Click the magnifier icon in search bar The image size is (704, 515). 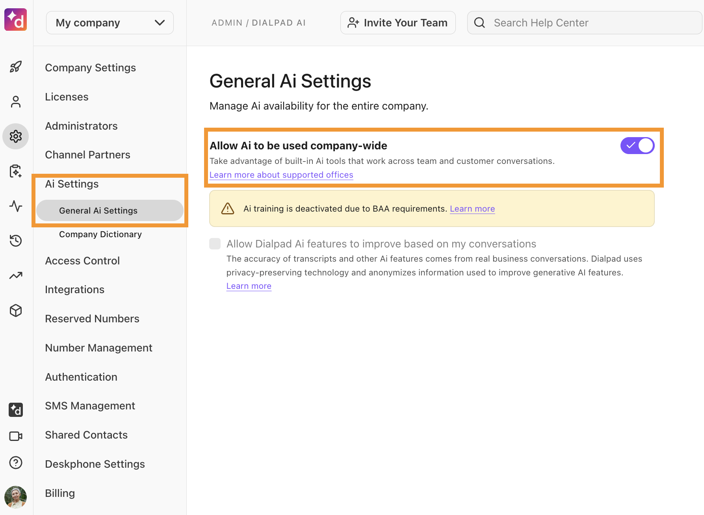(x=479, y=23)
